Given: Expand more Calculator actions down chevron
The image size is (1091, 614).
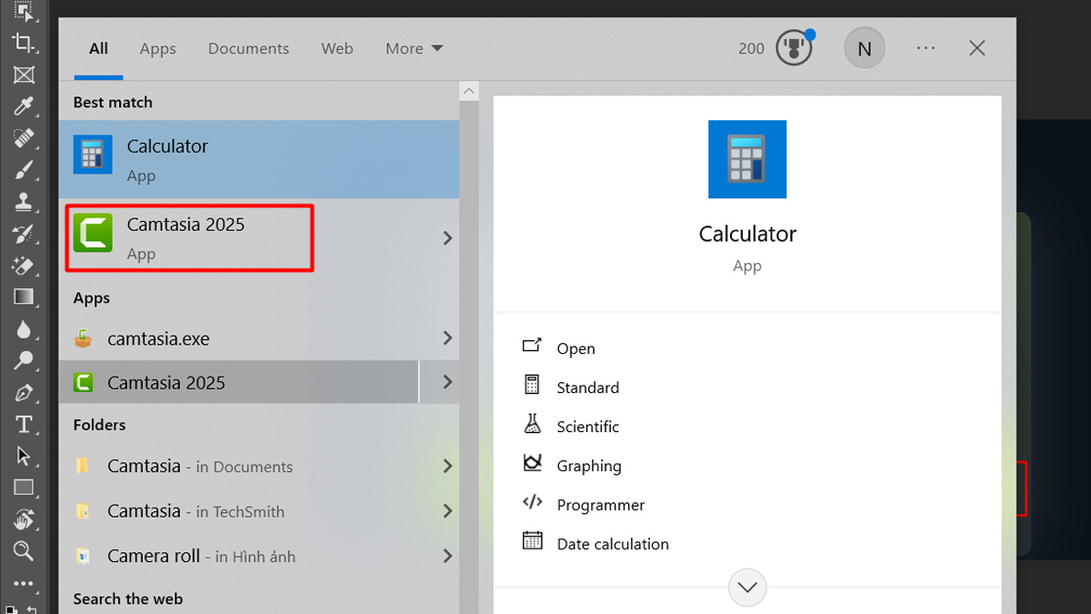Looking at the screenshot, I should (x=747, y=588).
